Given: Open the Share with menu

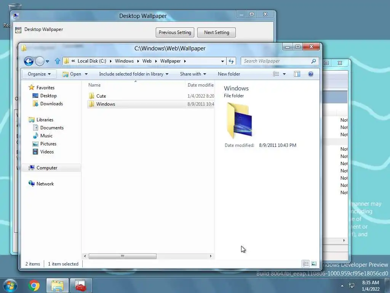Looking at the screenshot, I should [193, 74].
